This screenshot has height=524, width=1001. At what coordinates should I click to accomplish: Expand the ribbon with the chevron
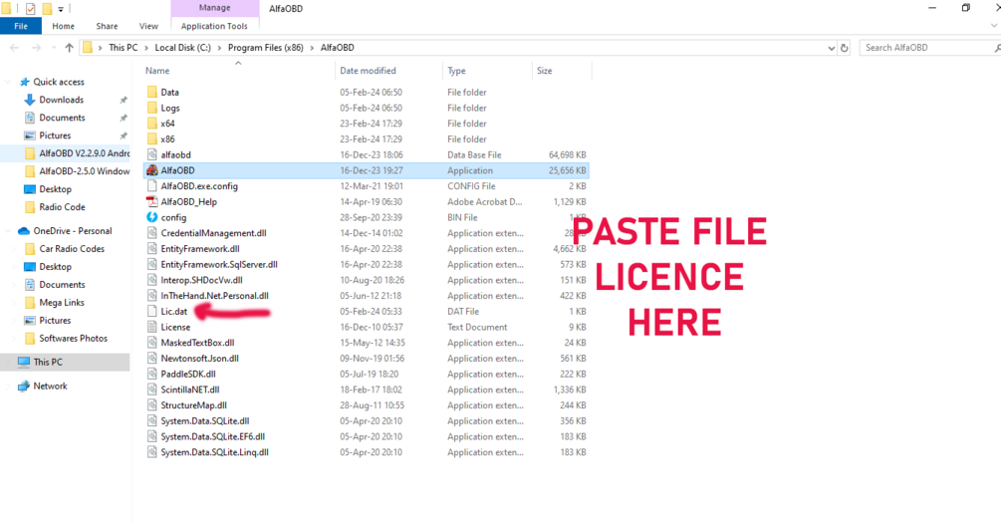[994, 26]
